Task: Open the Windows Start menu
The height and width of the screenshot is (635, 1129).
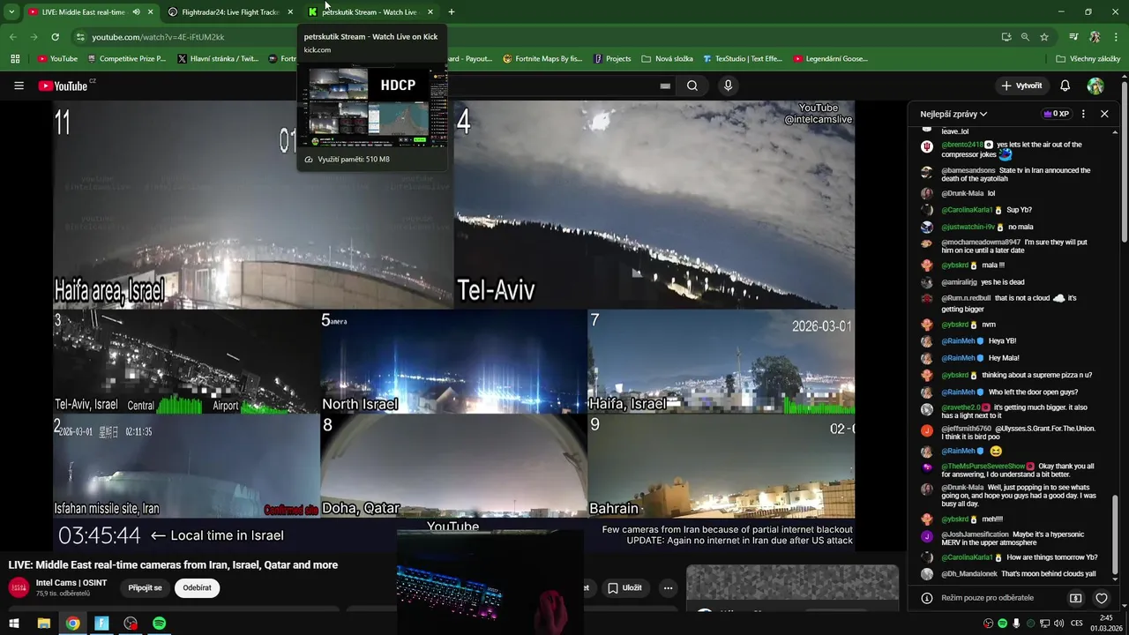Action: pyautogui.click(x=14, y=624)
